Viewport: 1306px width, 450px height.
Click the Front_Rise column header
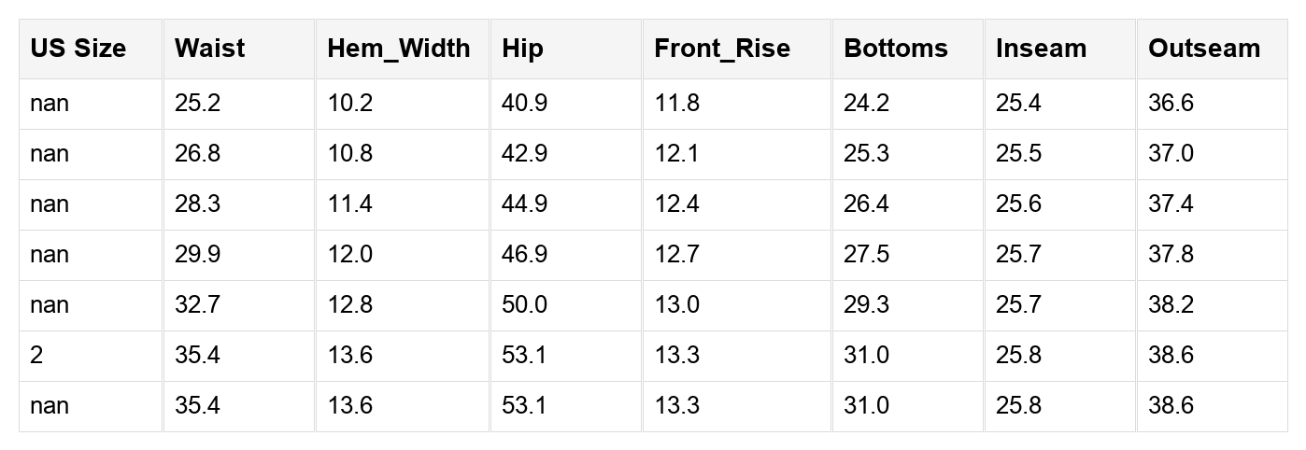point(737,49)
